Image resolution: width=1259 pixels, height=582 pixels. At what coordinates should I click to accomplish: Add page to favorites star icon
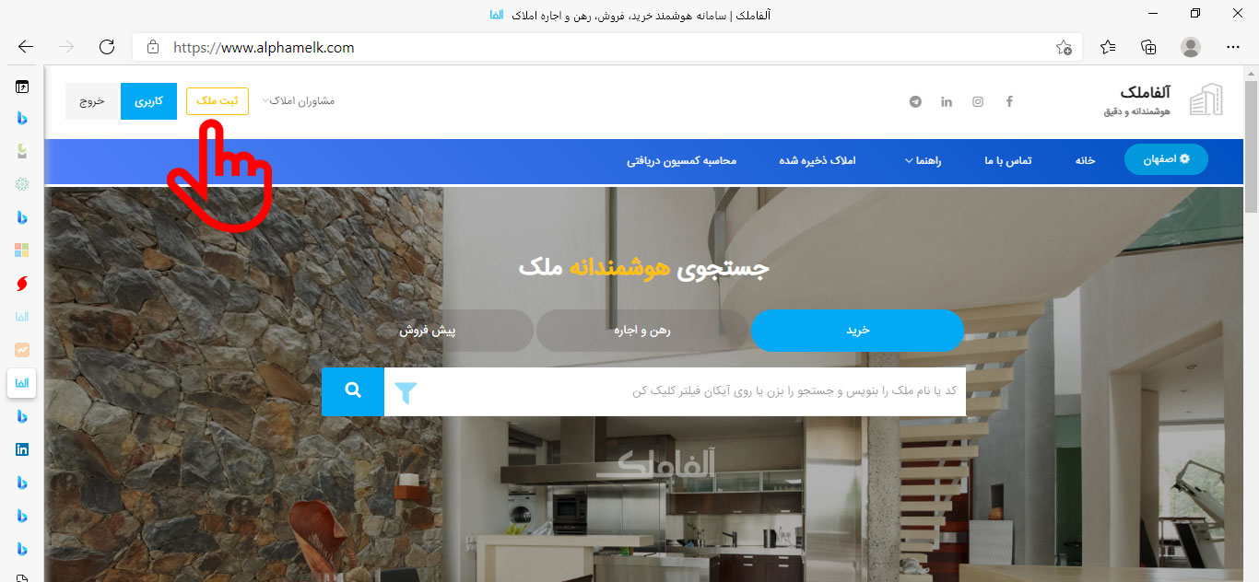(1064, 47)
